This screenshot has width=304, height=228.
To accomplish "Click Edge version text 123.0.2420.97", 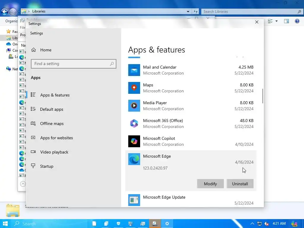I will coord(155,168).
